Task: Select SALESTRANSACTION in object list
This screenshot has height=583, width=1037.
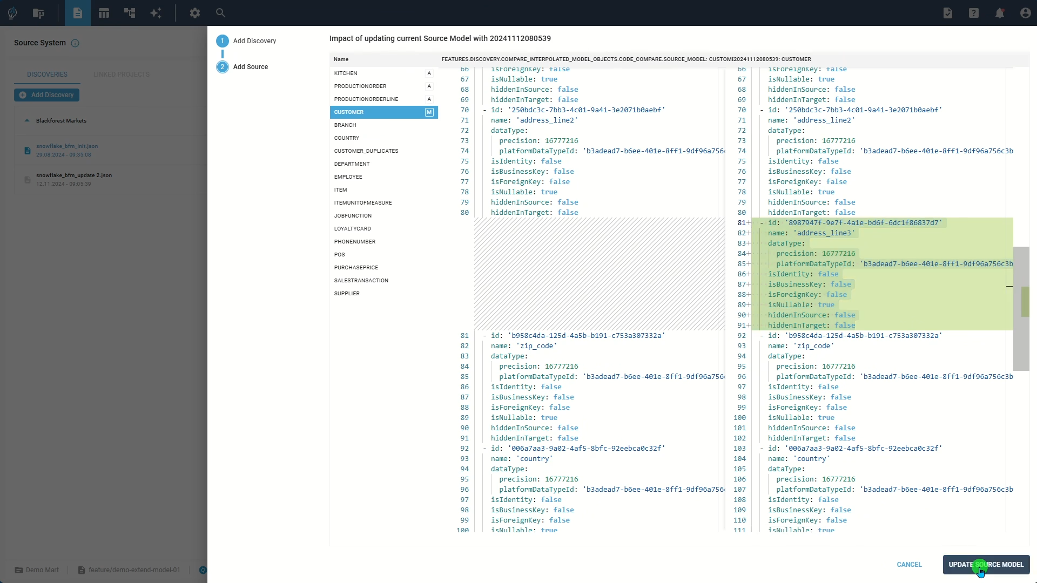Action: point(384,281)
